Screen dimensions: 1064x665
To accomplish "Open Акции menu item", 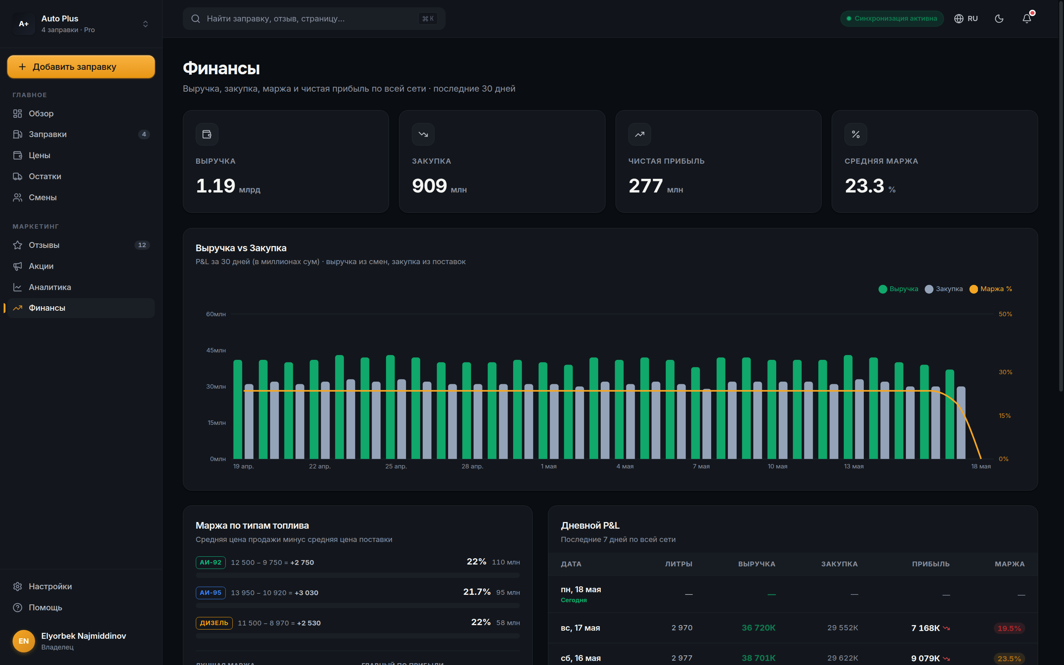I will [81, 266].
